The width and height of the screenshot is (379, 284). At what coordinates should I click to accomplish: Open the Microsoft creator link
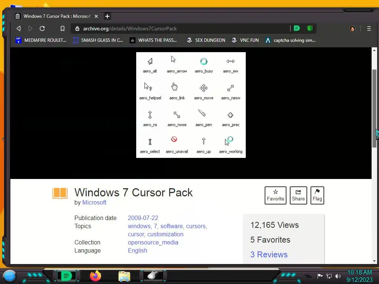(x=94, y=202)
